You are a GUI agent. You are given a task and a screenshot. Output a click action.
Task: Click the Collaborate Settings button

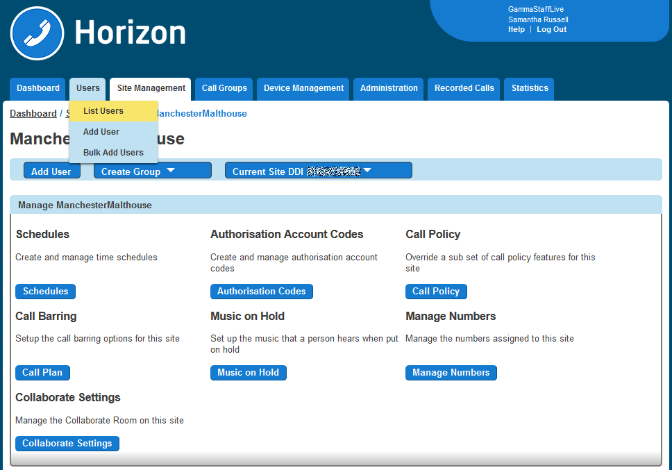point(67,444)
